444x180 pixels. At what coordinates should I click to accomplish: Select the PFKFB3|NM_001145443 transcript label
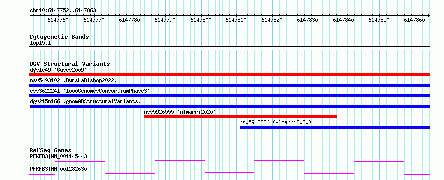pos(58,156)
